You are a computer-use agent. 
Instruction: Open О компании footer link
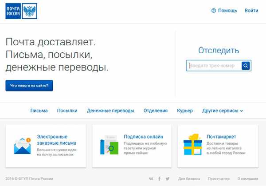[248, 179]
